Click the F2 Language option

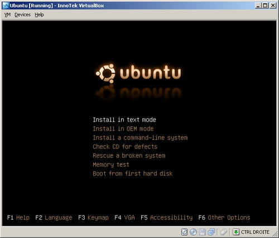click(54, 217)
